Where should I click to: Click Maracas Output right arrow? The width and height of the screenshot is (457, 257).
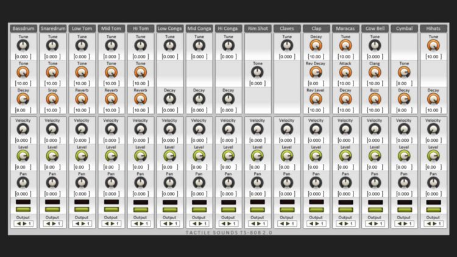[x=347, y=224]
